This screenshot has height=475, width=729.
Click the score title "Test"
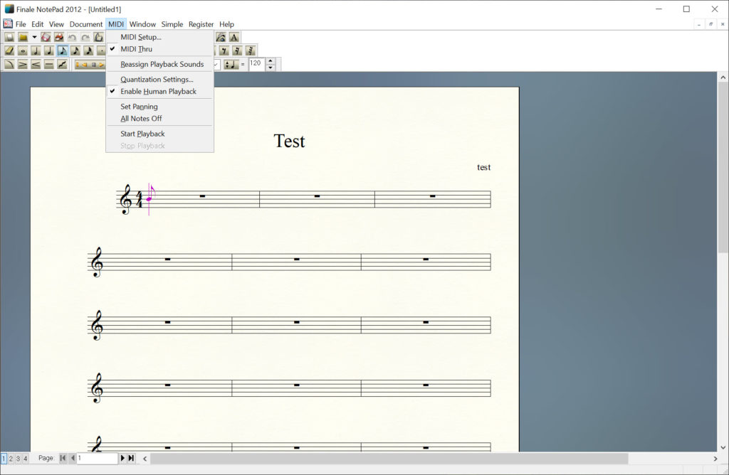coord(289,142)
